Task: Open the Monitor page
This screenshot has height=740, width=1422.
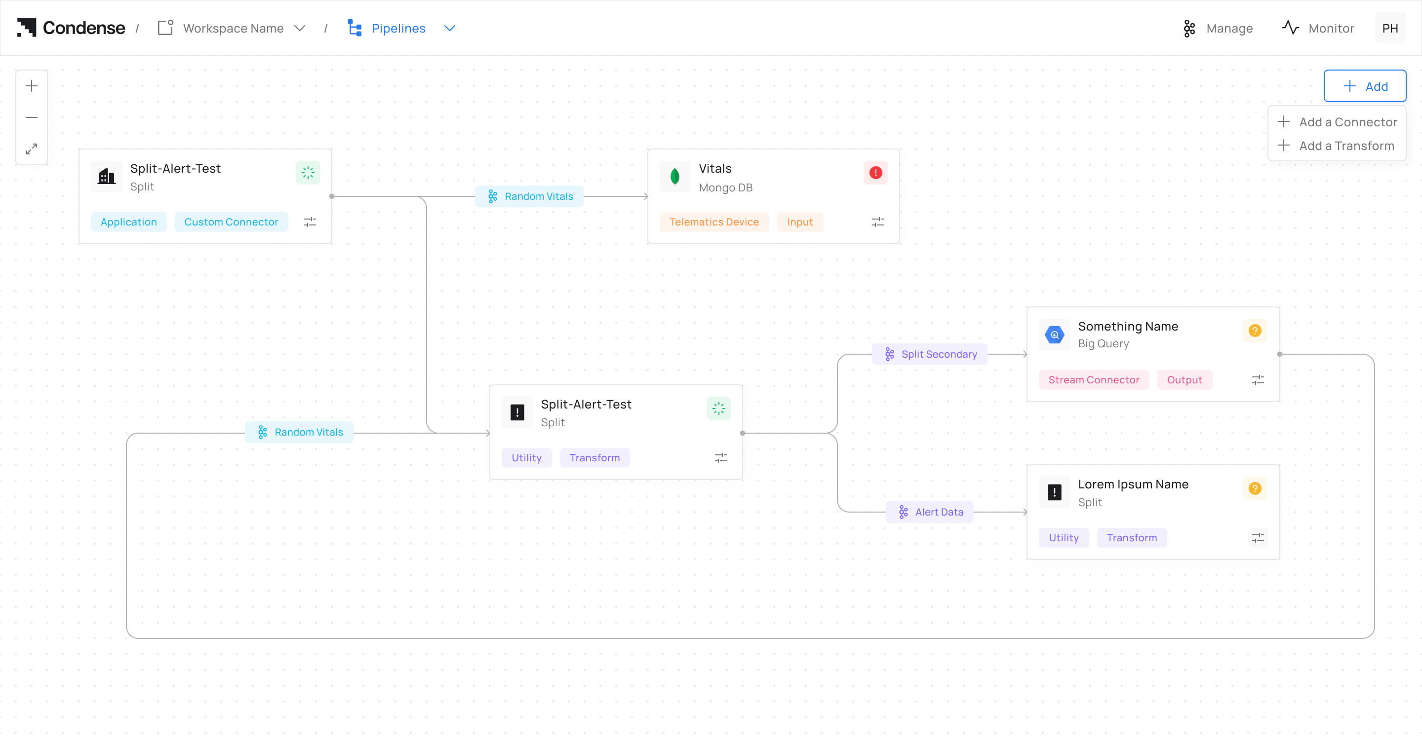Action: click(x=1318, y=28)
